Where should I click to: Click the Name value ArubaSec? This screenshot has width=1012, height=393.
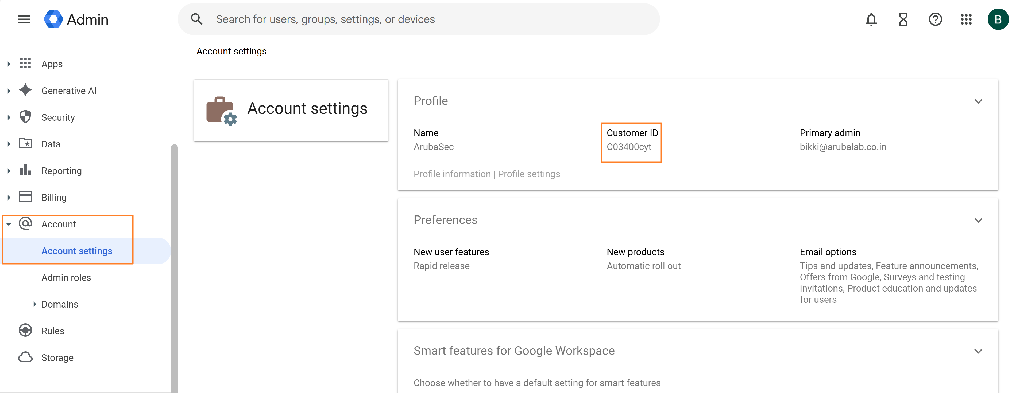pos(433,147)
